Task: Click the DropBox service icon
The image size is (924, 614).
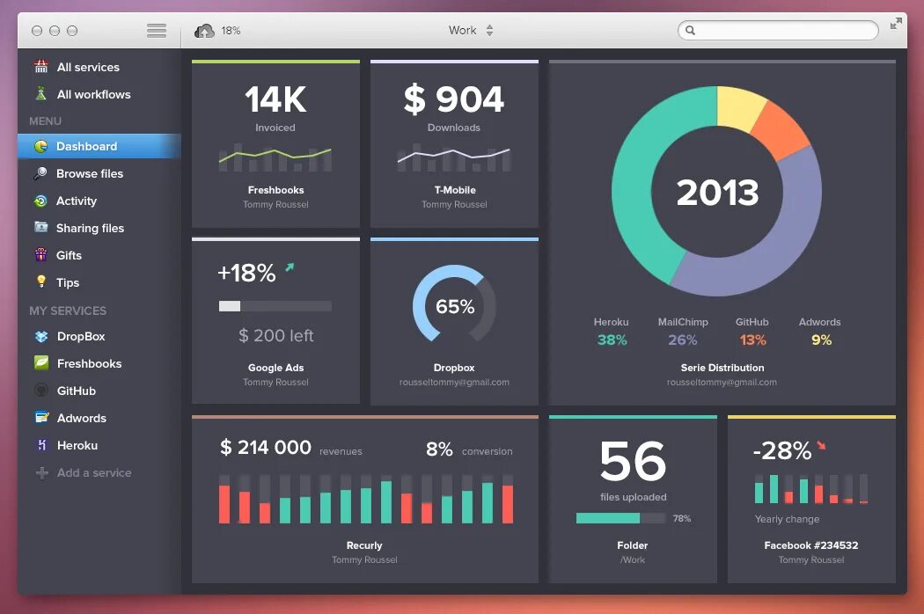Action: coord(41,336)
